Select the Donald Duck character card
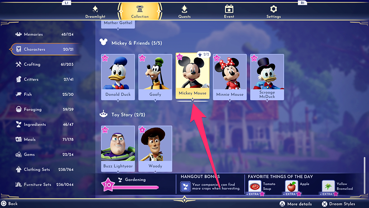This screenshot has width=369, height=208. click(118, 76)
